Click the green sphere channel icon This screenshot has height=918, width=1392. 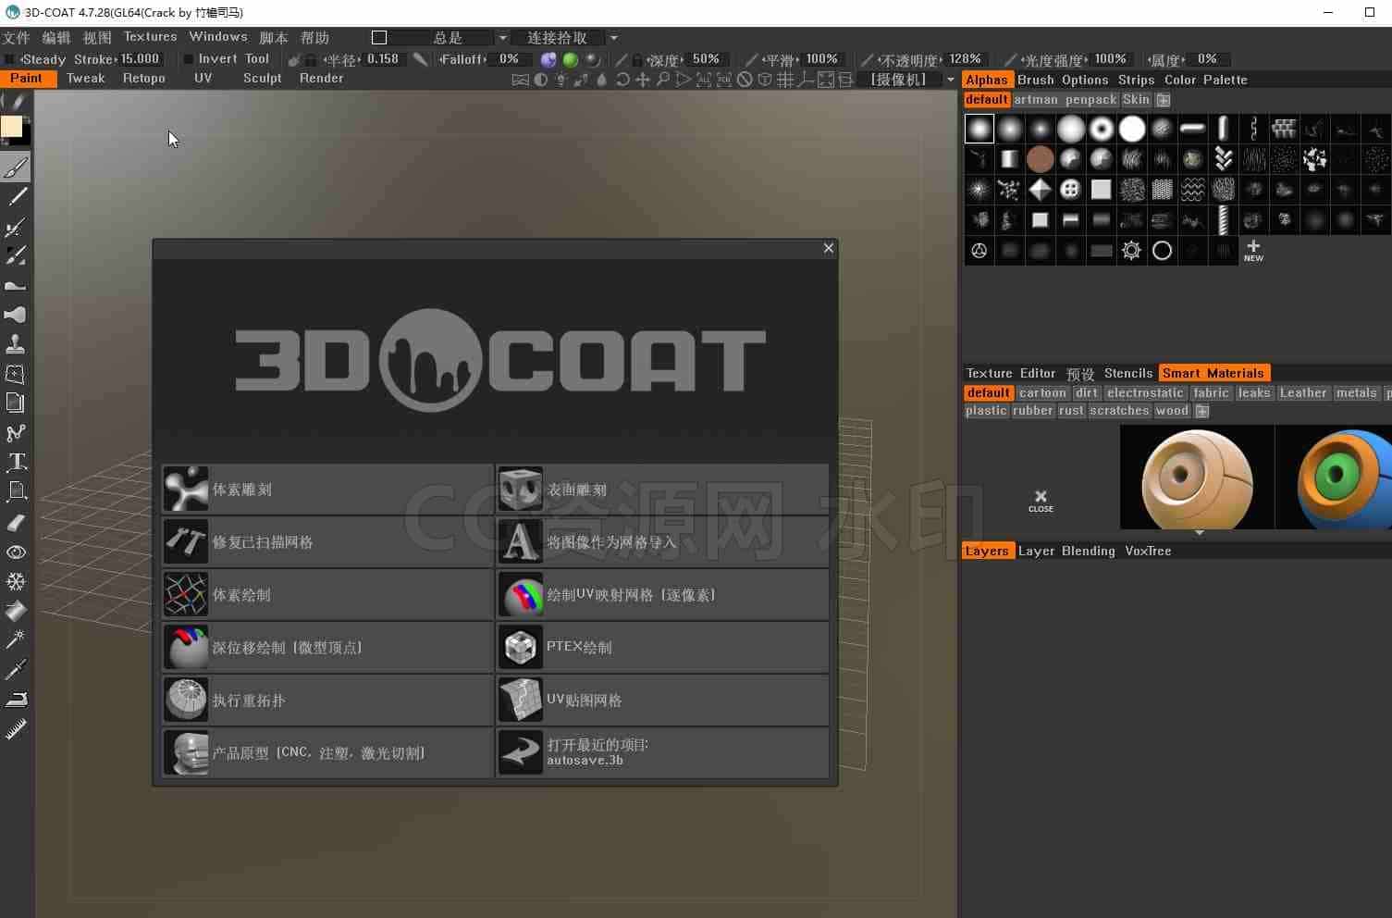point(571,59)
